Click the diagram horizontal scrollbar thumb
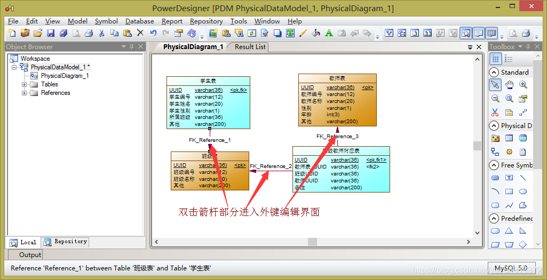The height and width of the screenshot is (280, 547). pos(312,242)
